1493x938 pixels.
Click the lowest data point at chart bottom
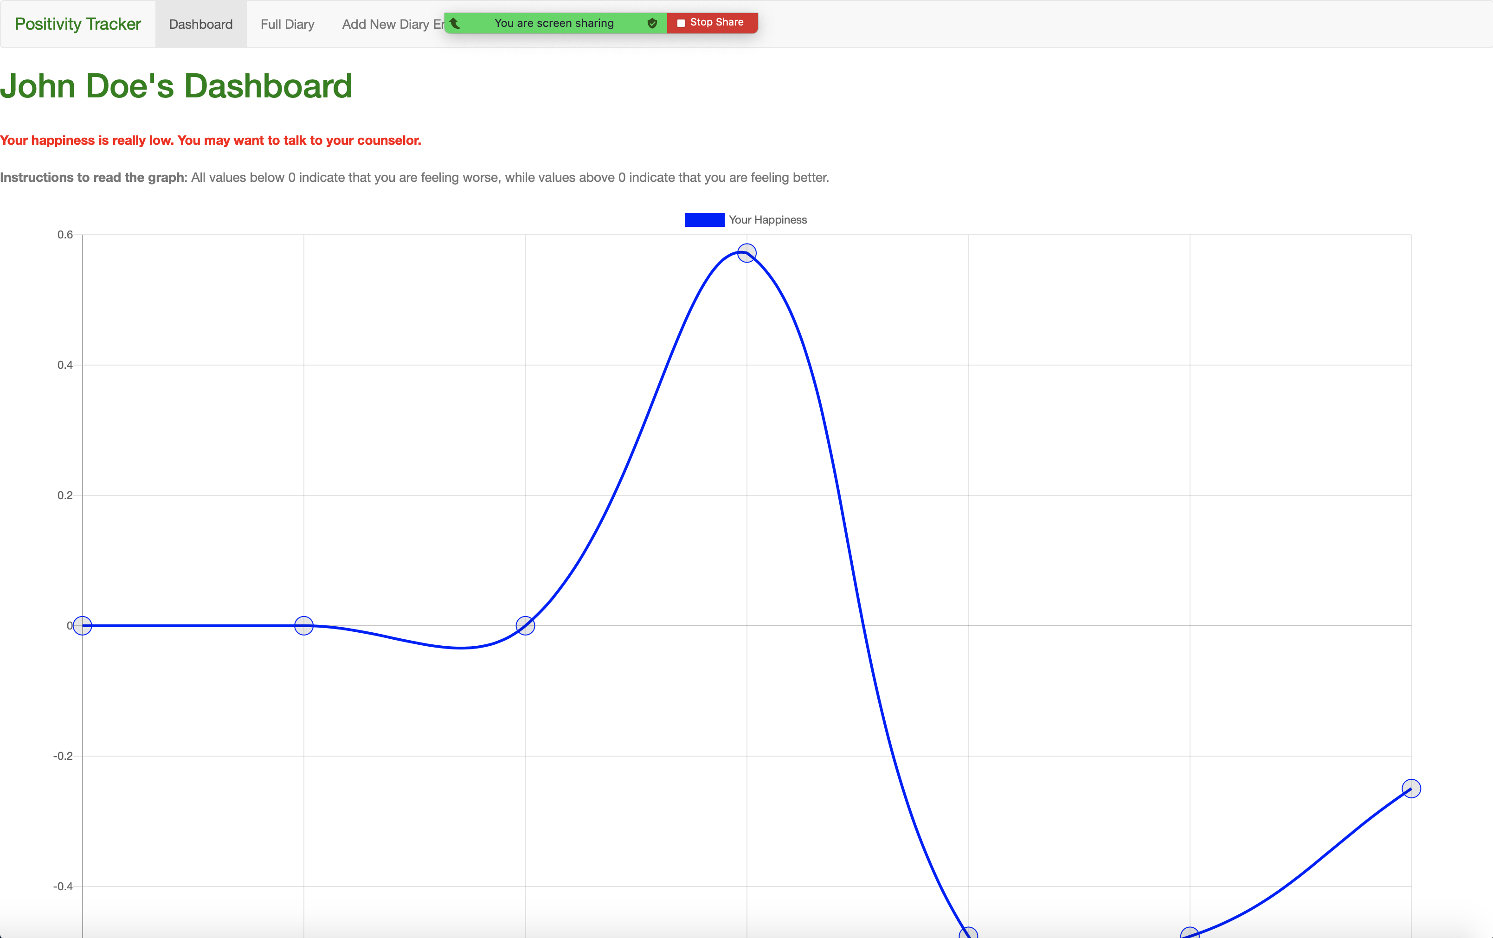[x=968, y=934]
